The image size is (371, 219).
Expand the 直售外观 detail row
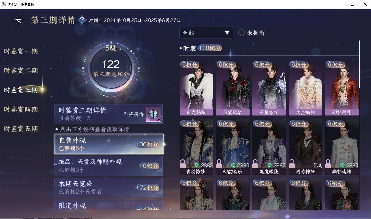(x=109, y=144)
